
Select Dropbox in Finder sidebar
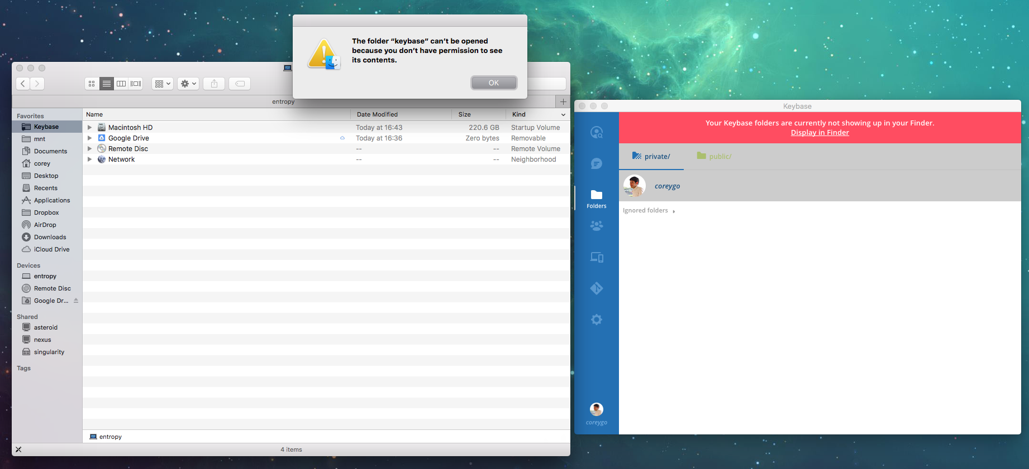point(47,213)
